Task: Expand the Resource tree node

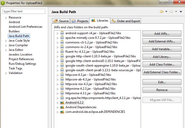Action: pos(6,18)
